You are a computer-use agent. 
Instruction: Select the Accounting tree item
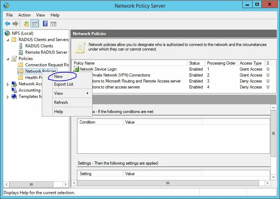30,90
